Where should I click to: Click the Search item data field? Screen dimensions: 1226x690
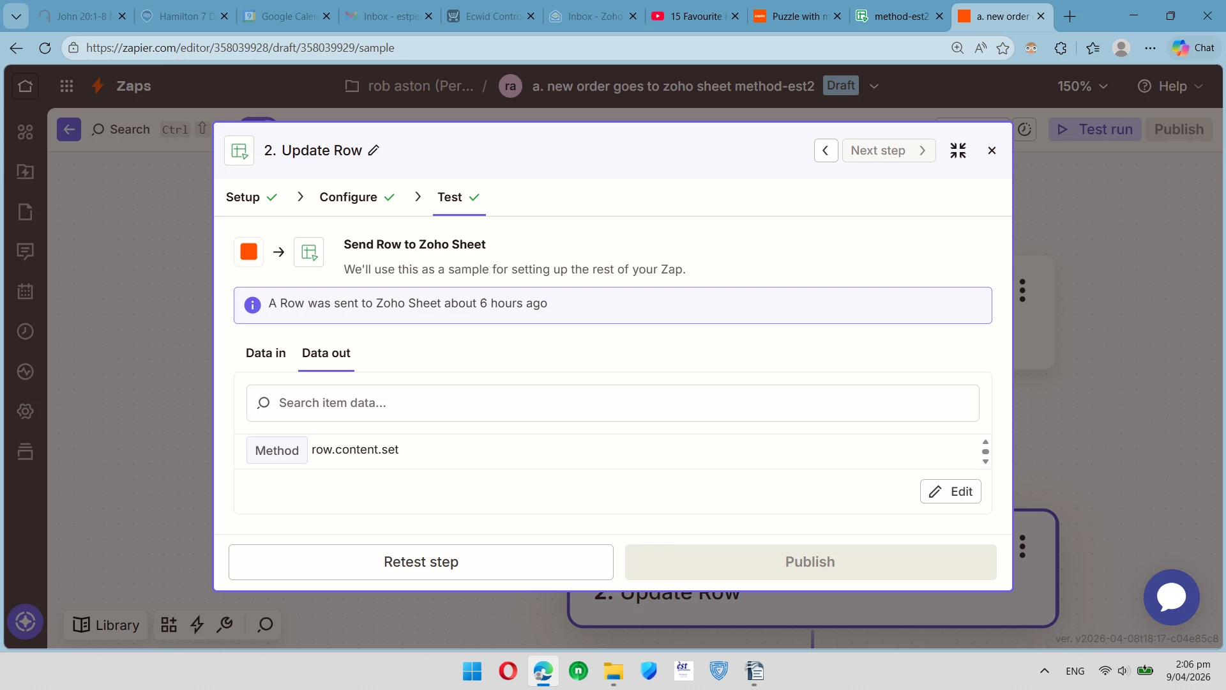coord(612,403)
